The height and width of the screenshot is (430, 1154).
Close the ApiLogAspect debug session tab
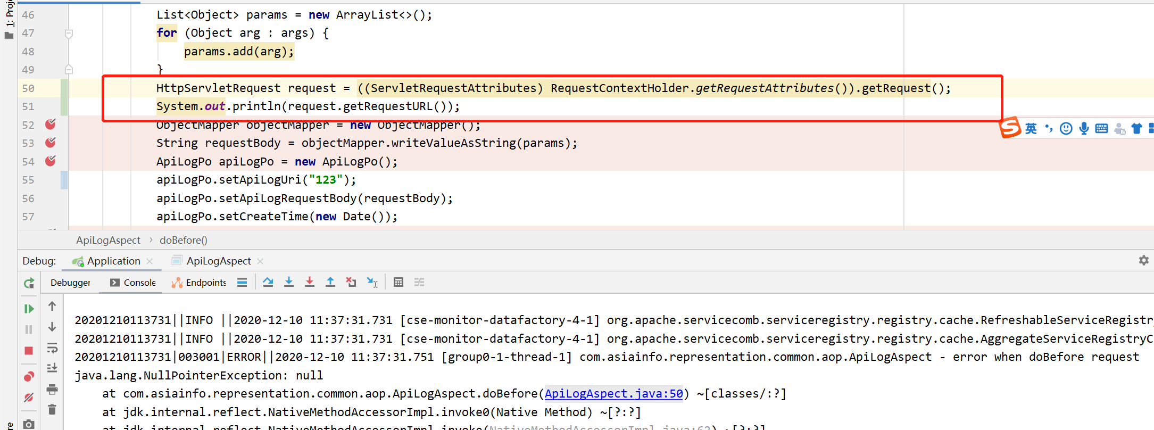click(260, 261)
